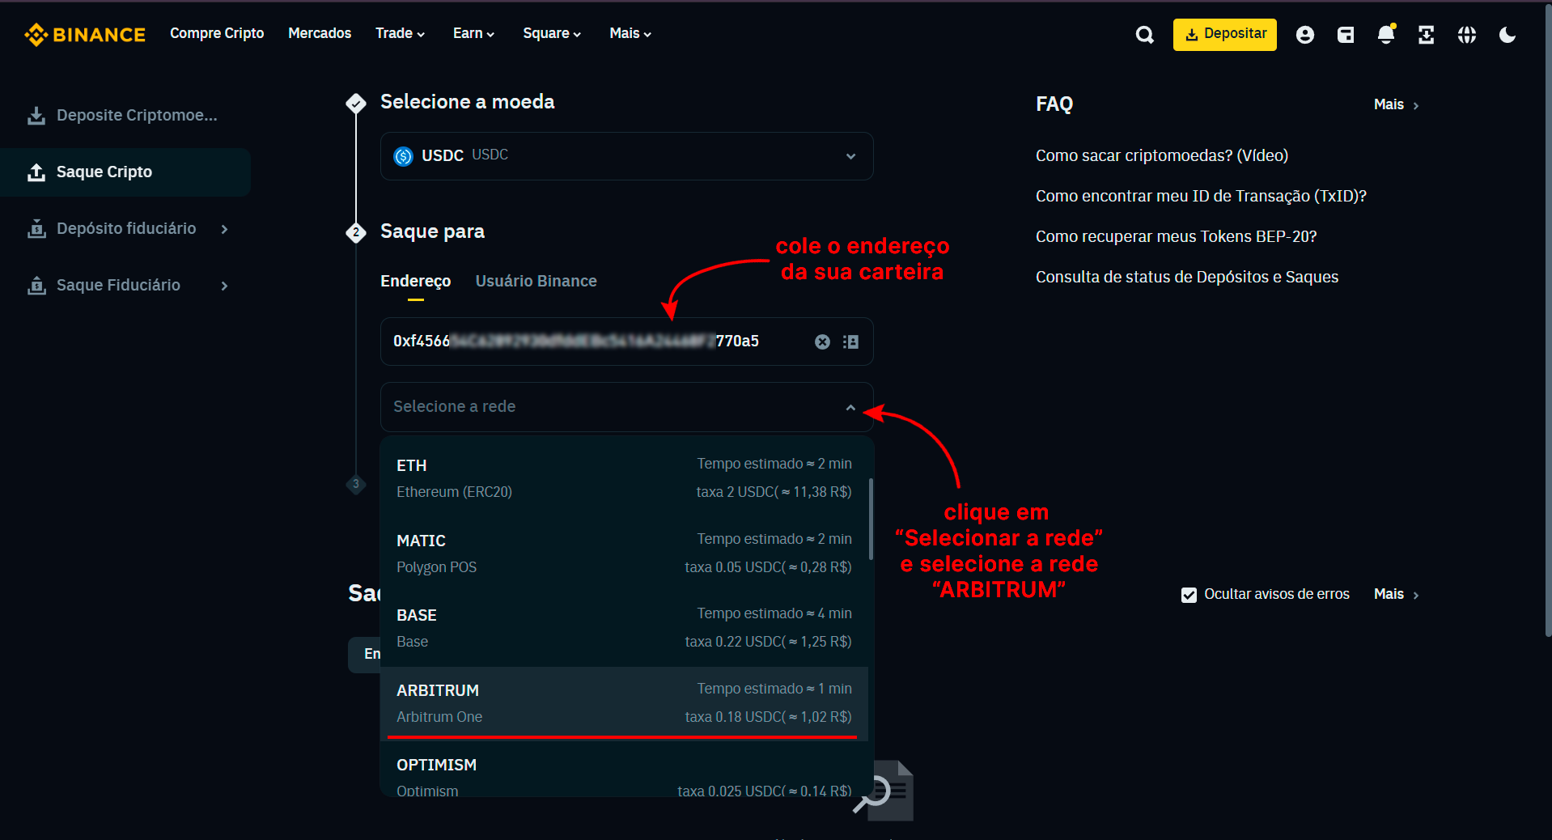Open Compre Cripto menu item
Viewport: 1552px width, 840px height.
pyautogui.click(x=217, y=33)
